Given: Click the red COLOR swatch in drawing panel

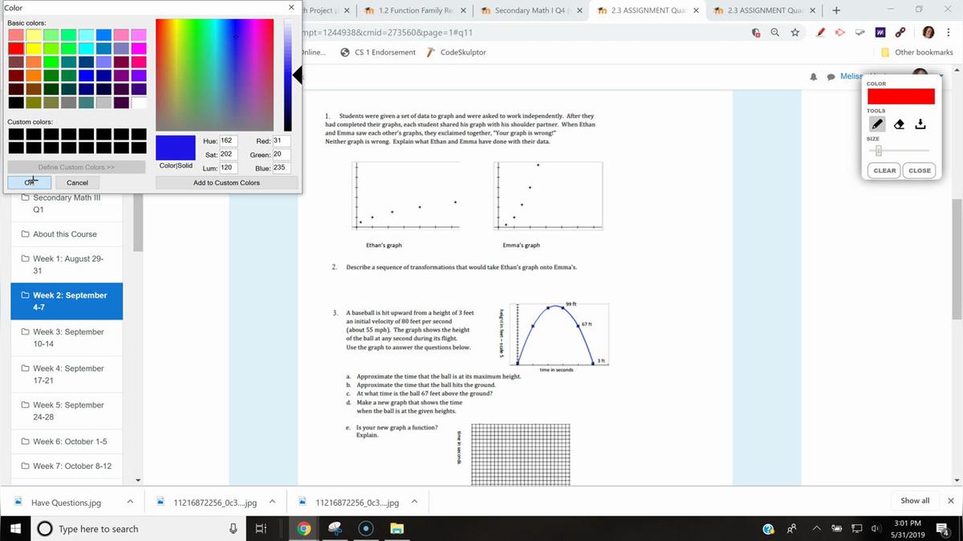Looking at the screenshot, I should click(x=901, y=96).
